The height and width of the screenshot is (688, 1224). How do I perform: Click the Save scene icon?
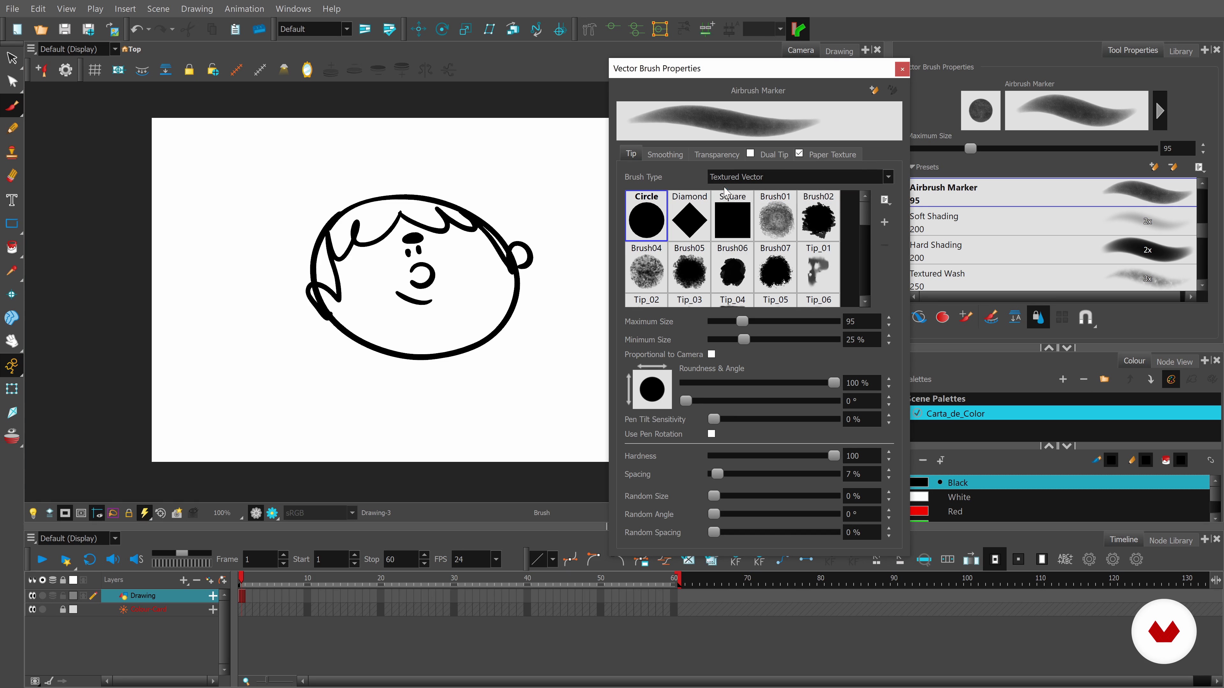(x=65, y=29)
